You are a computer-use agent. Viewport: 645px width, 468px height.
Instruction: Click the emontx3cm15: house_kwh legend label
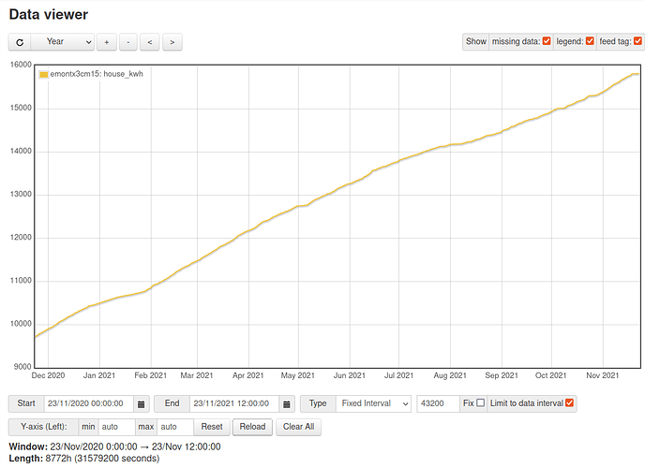click(97, 74)
